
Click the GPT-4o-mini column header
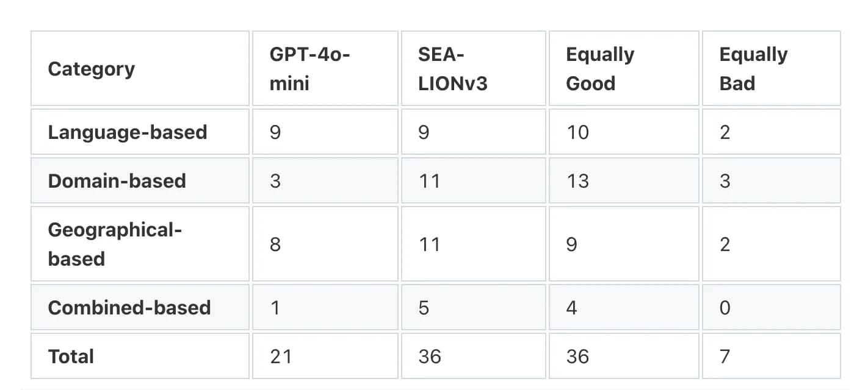tap(309, 69)
